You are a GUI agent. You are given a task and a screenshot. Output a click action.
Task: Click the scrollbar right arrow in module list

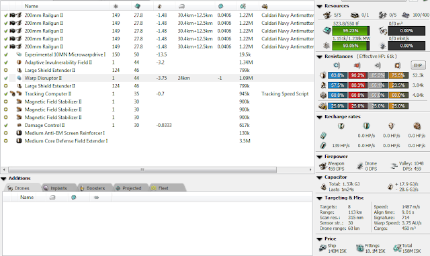310,170
